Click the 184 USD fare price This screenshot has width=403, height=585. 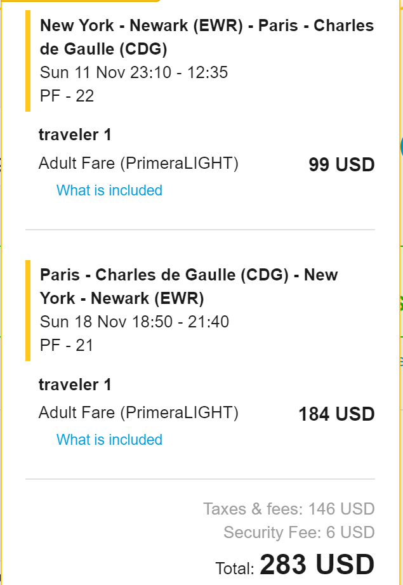coord(336,414)
